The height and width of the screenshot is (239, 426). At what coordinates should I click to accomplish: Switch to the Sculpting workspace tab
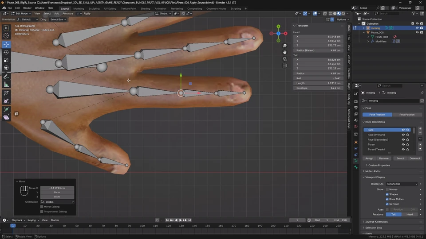pyautogui.click(x=94, y=8)
